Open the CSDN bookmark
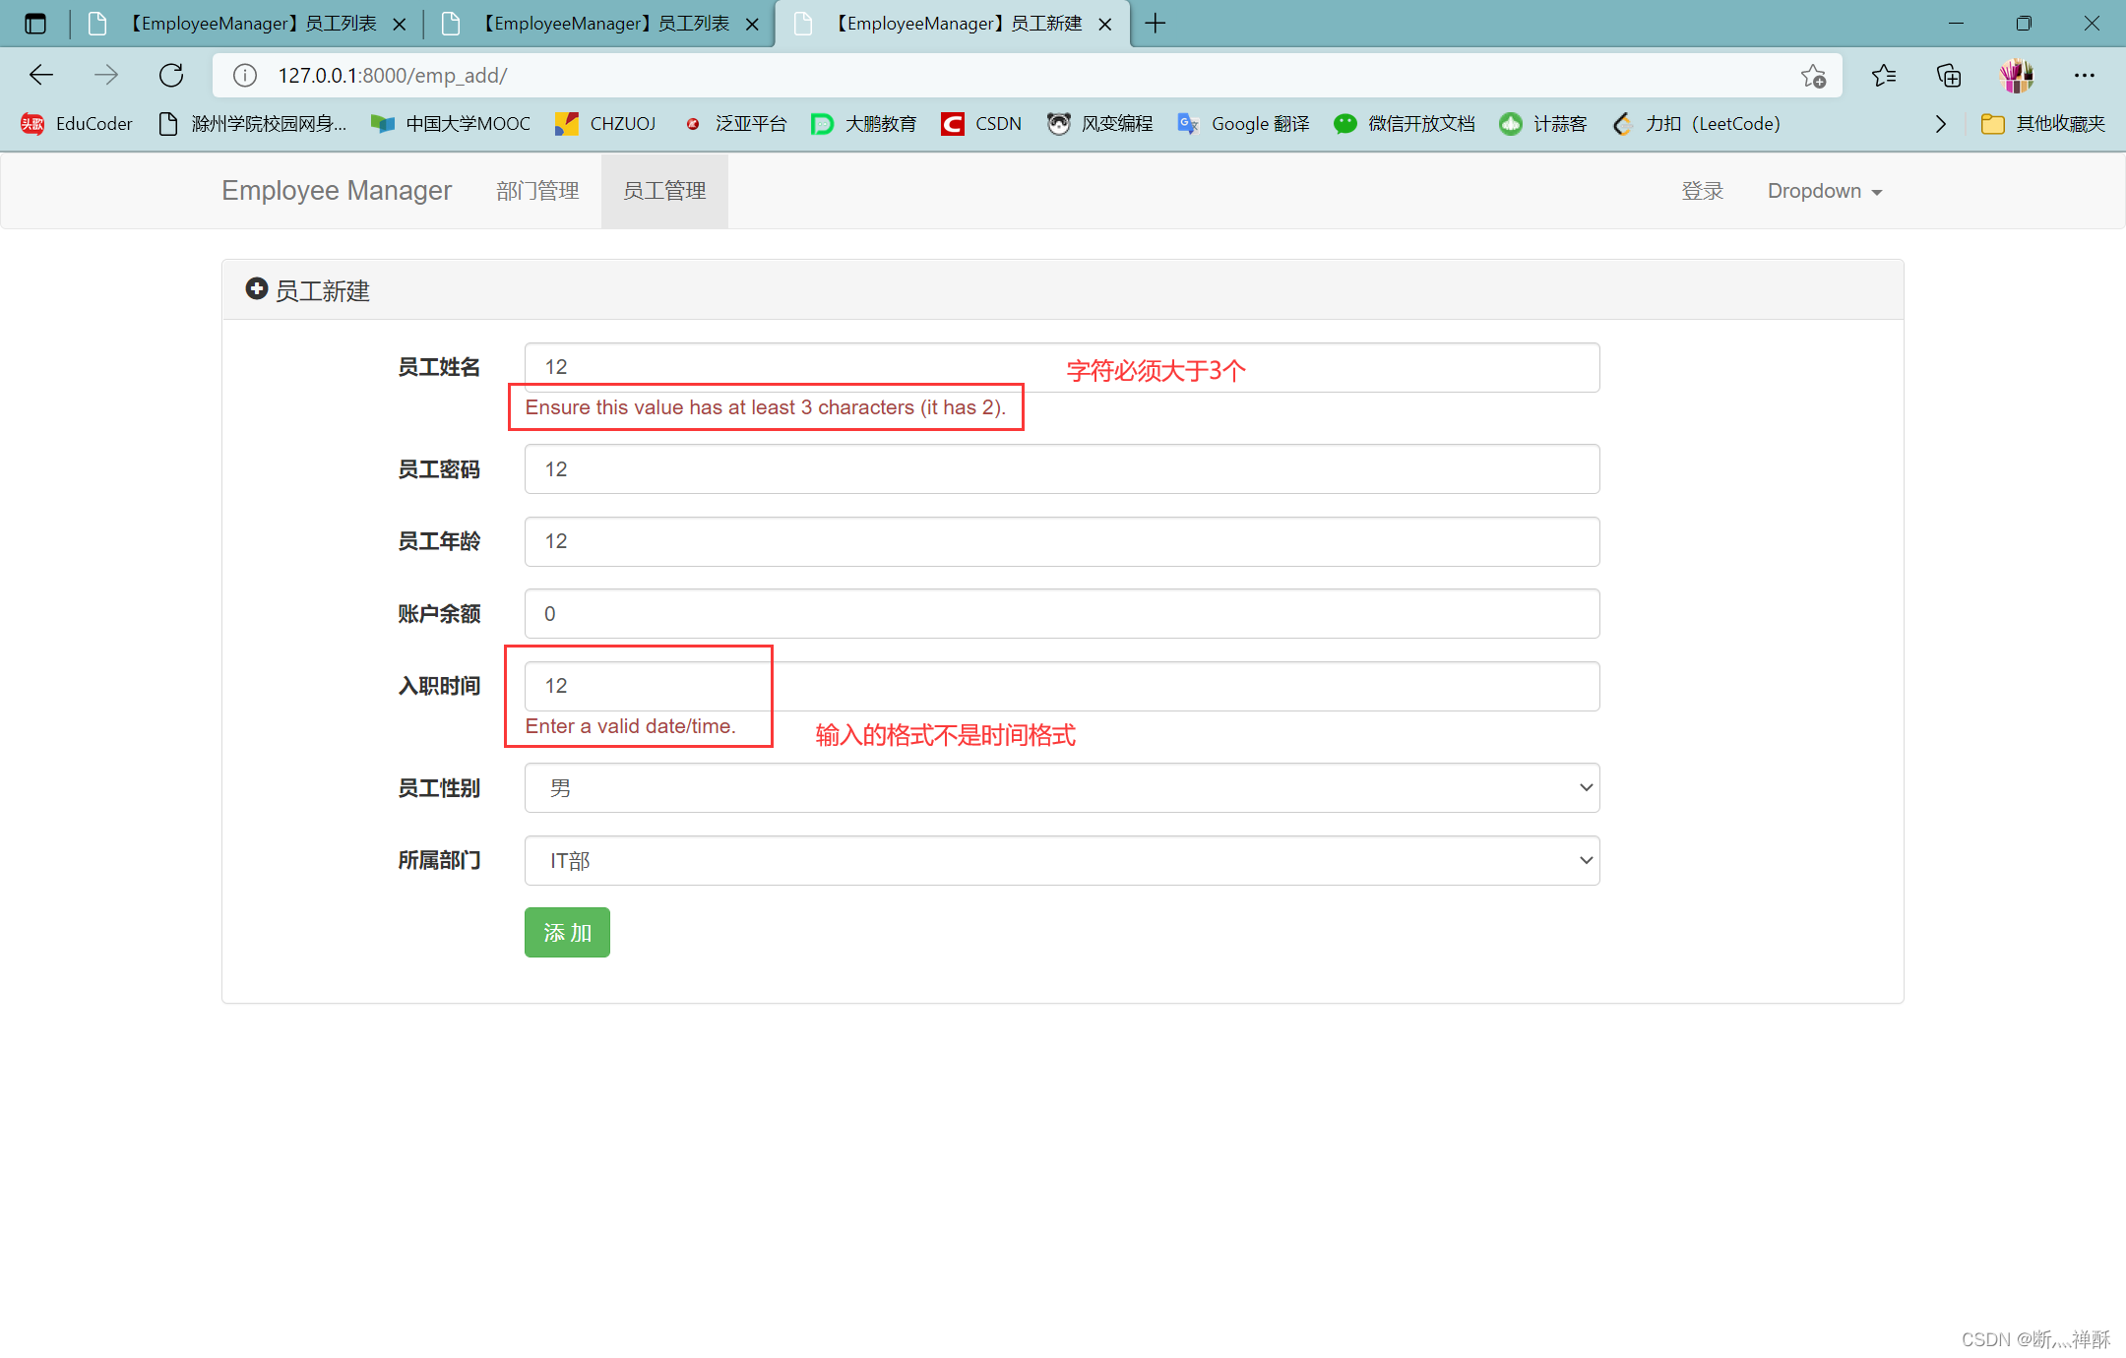The height and width of the screenshot is (1358, 2126). point(981,124)
